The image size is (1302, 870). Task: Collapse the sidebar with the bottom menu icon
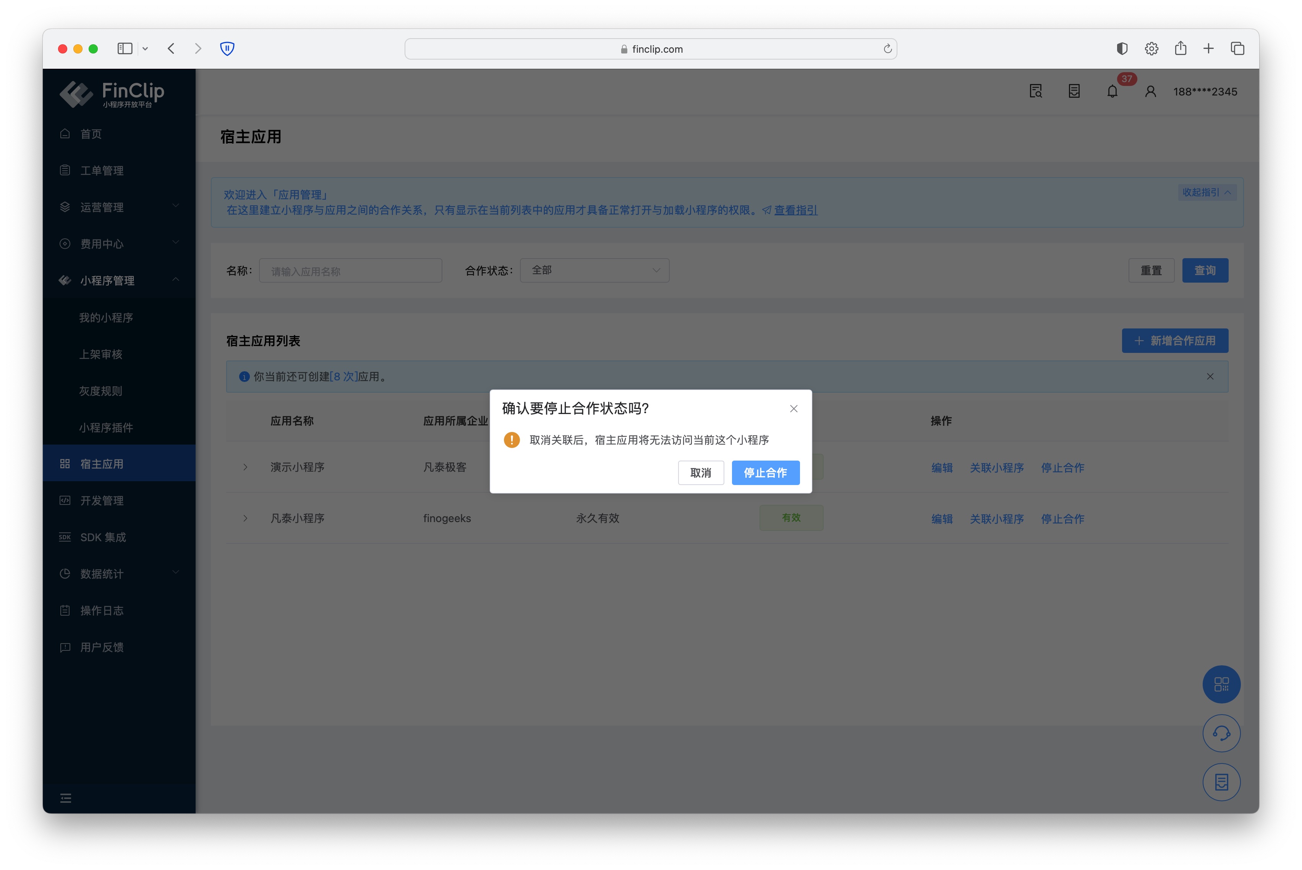coord(65,798)
